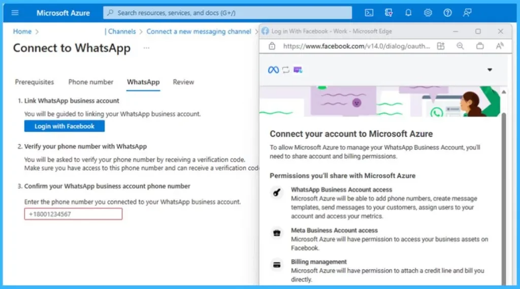
Task: Focus the WhatsApp business phone number field
Action: tap(73, 214)
